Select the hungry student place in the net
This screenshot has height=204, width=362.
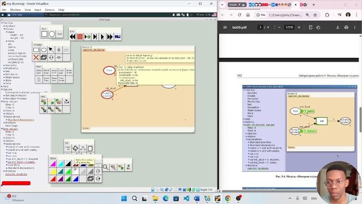107,95
